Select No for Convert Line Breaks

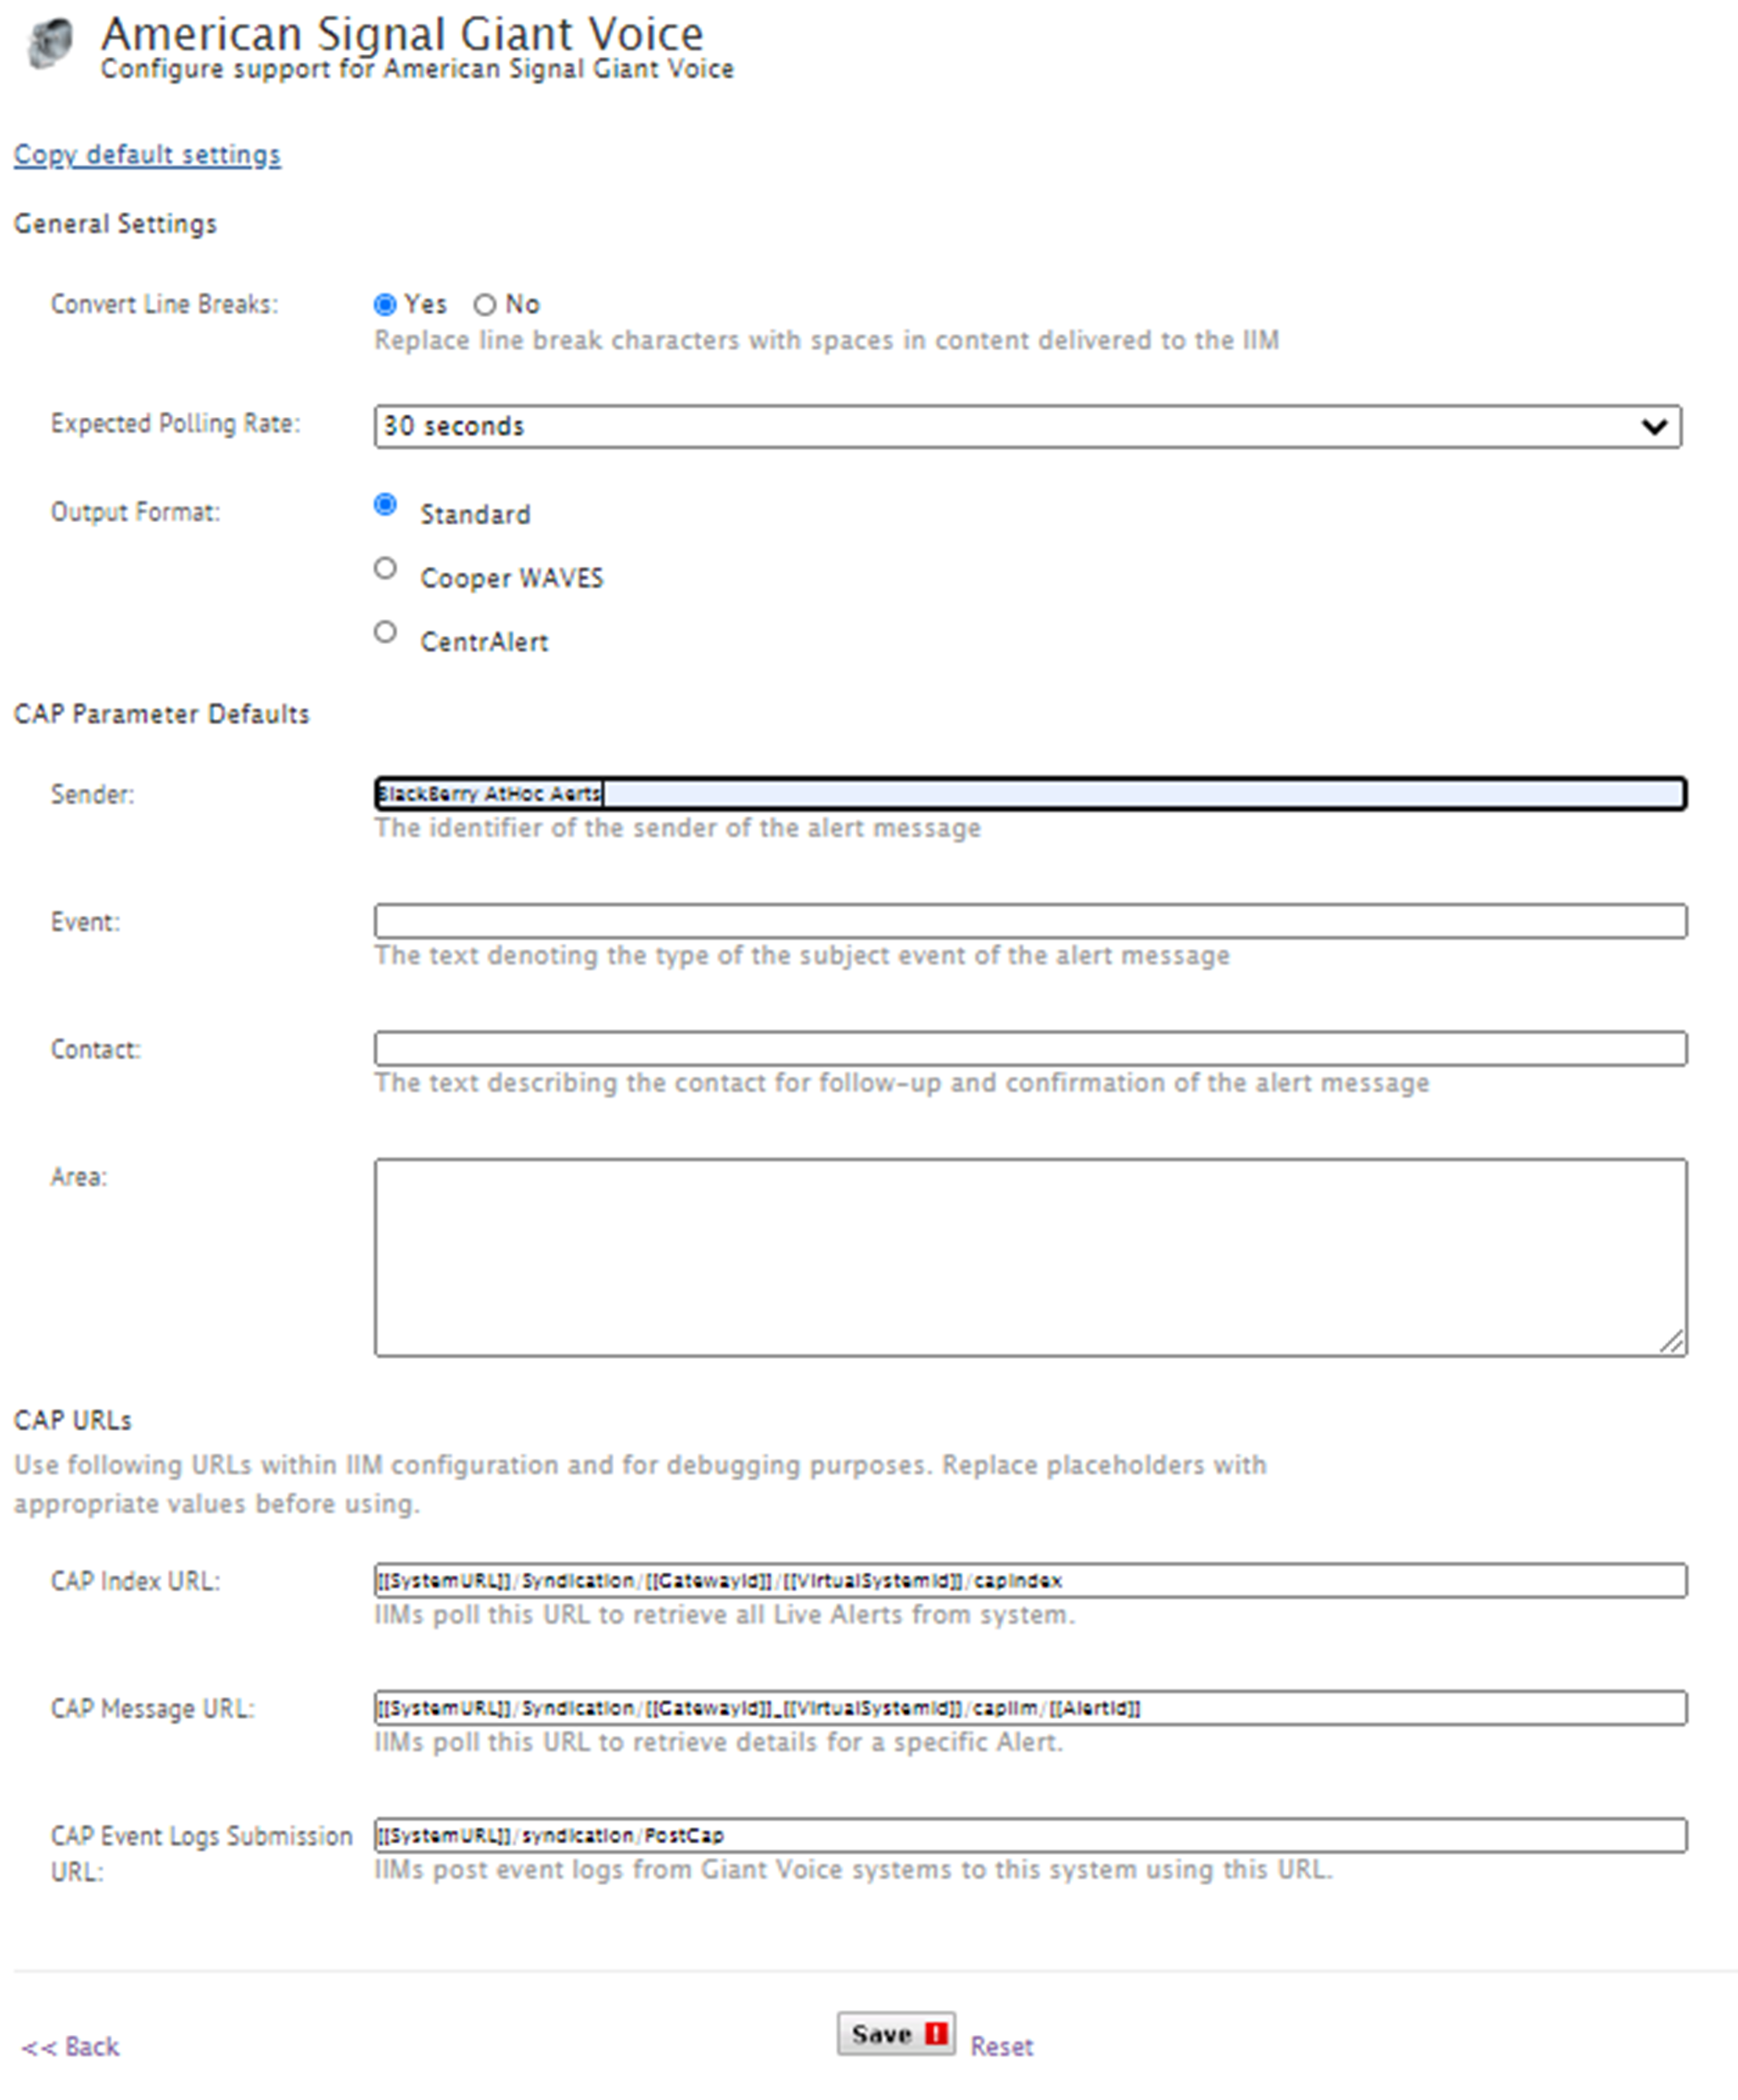pyautogui.click(x=484, y=305)
